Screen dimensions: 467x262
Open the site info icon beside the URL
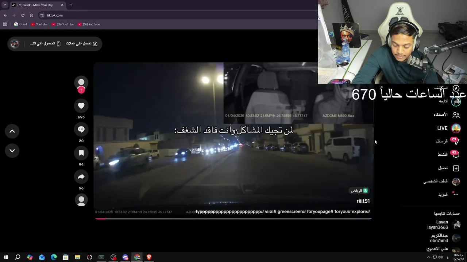[42, 15]
